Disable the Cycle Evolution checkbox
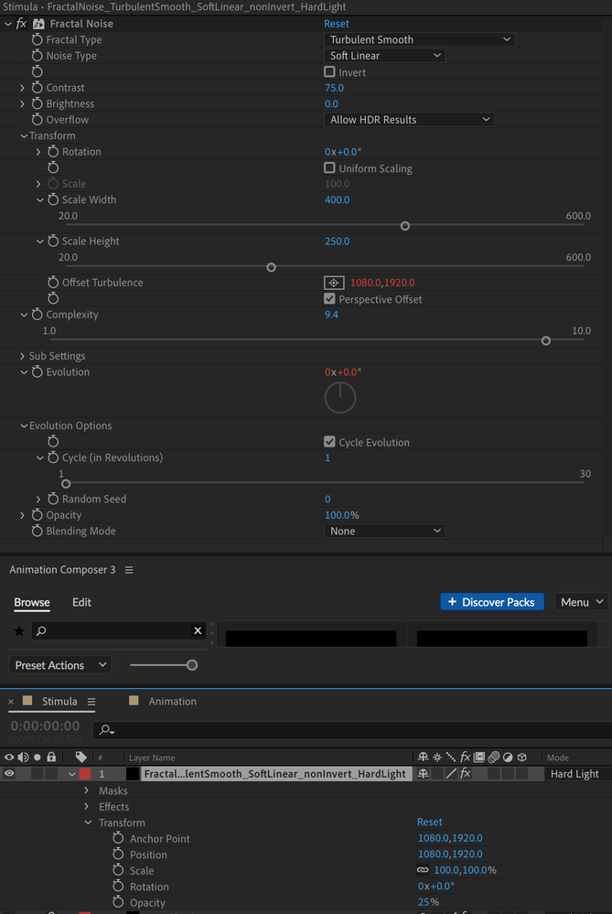 [x=330, y=442]
